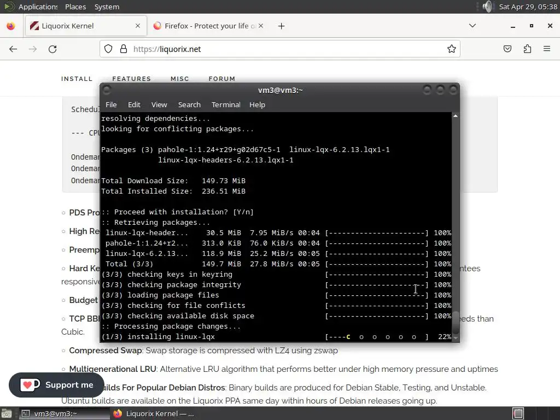Click the terminal title vm3@vm3:~
Screen dimensions: 560x420
coord(281,90)
